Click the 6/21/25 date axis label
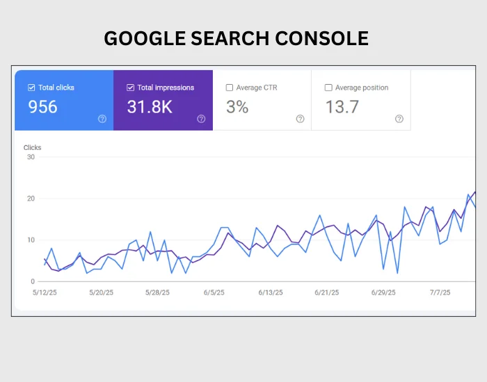Viewport: 487px width, 382px height. (x=327, y=292)
